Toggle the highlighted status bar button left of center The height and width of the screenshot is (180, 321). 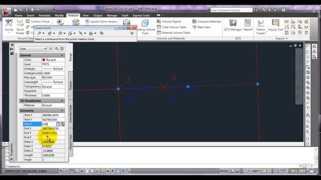click(118, 171)
